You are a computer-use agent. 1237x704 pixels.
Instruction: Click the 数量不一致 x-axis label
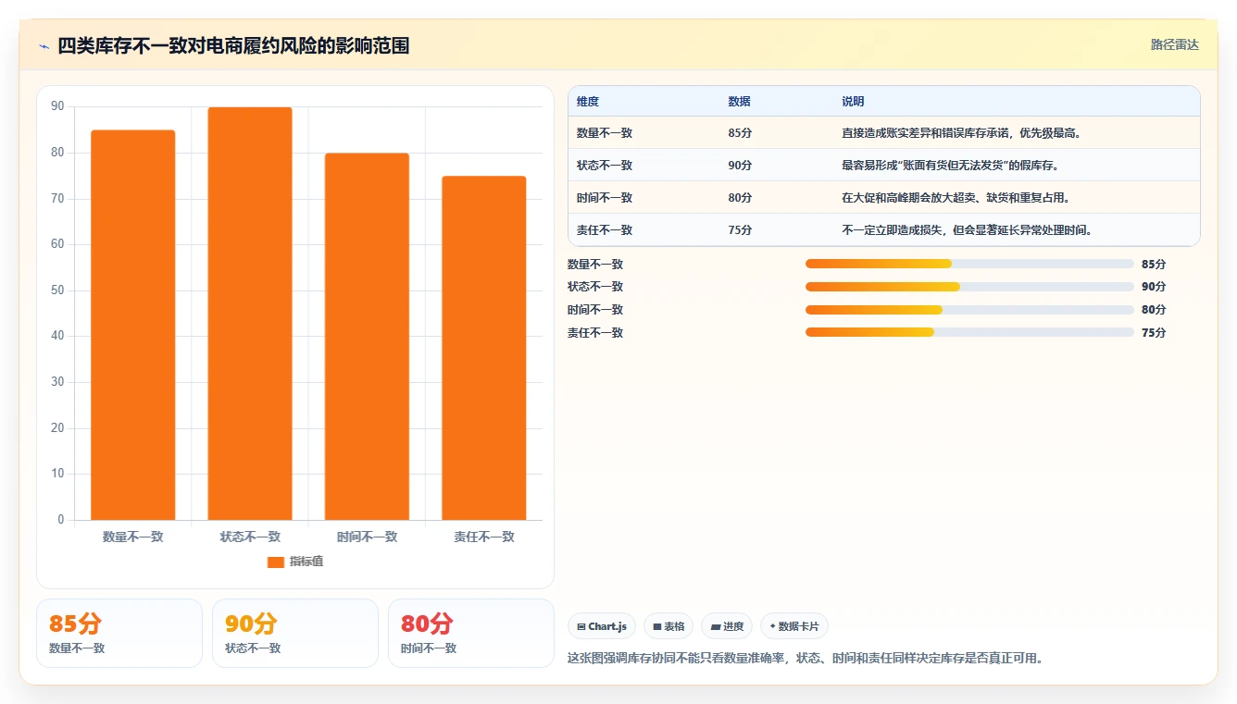click(132, 537)
